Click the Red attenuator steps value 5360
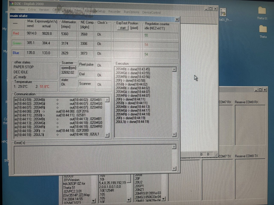This screenshot has width=274, height=205. pyautogui.click(x=65, y=34)
